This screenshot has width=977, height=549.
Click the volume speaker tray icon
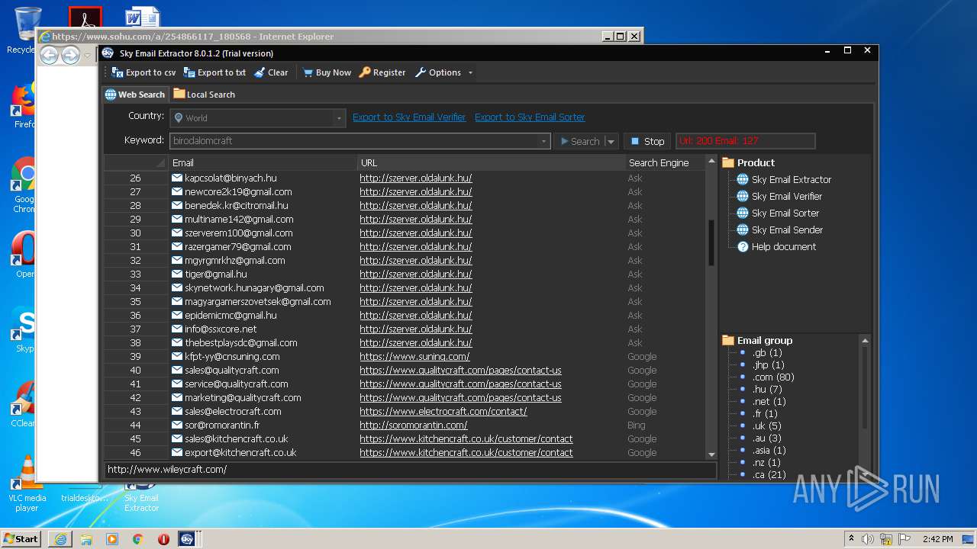[868, 539]
